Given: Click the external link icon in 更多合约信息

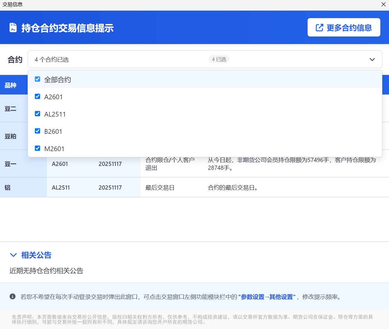Looking at the screenshot, I should pos(319,28).
